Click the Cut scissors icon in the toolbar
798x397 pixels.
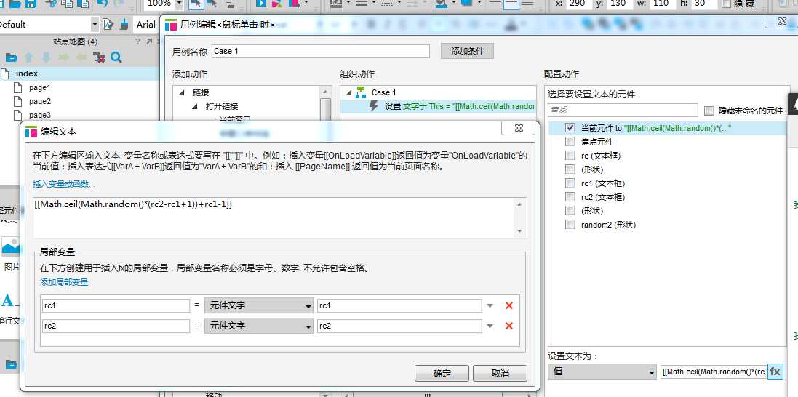tap(51, 3)
